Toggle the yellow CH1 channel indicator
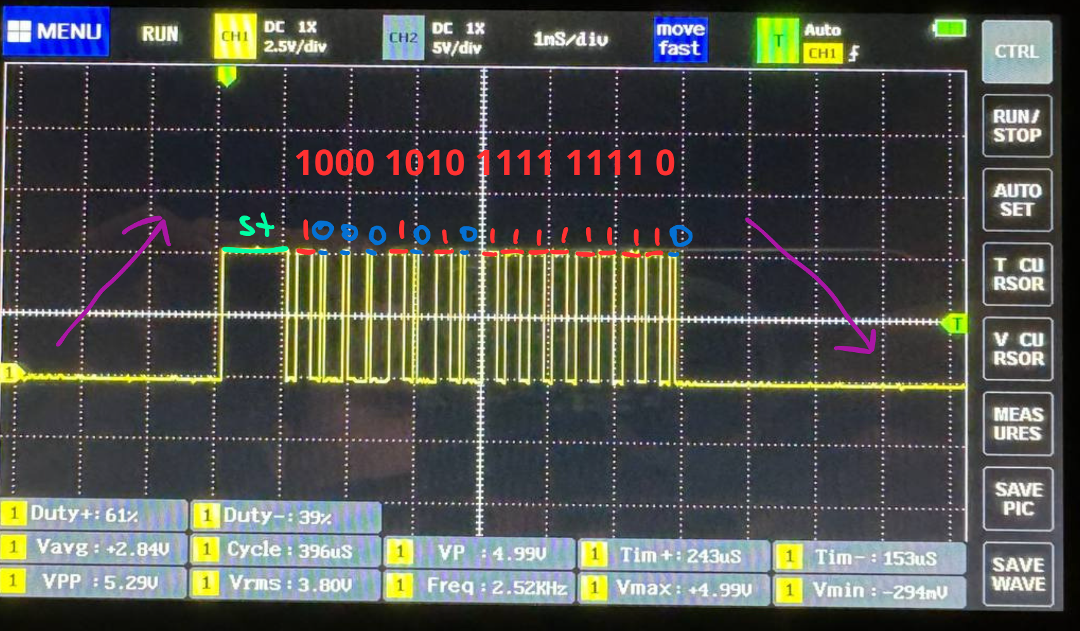This screenshot has width=1080, height=631. (235, 37)
